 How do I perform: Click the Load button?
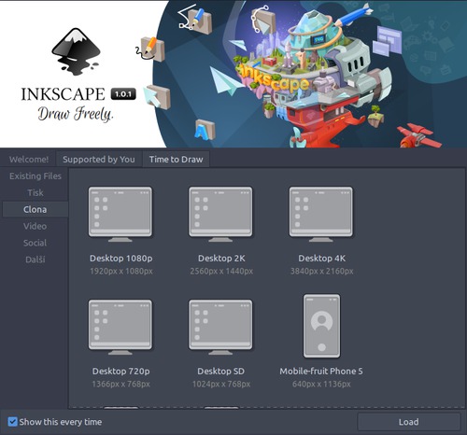click(x=408, y=422)
